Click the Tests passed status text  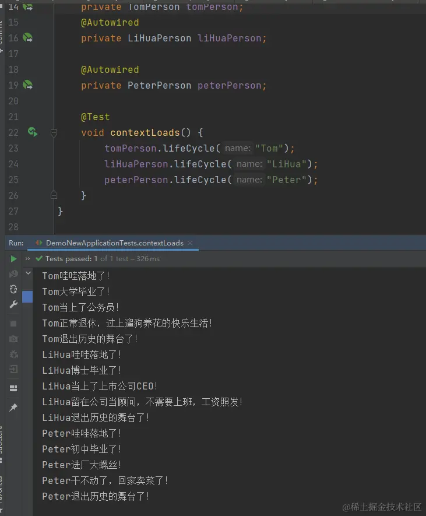coord(103,259)
